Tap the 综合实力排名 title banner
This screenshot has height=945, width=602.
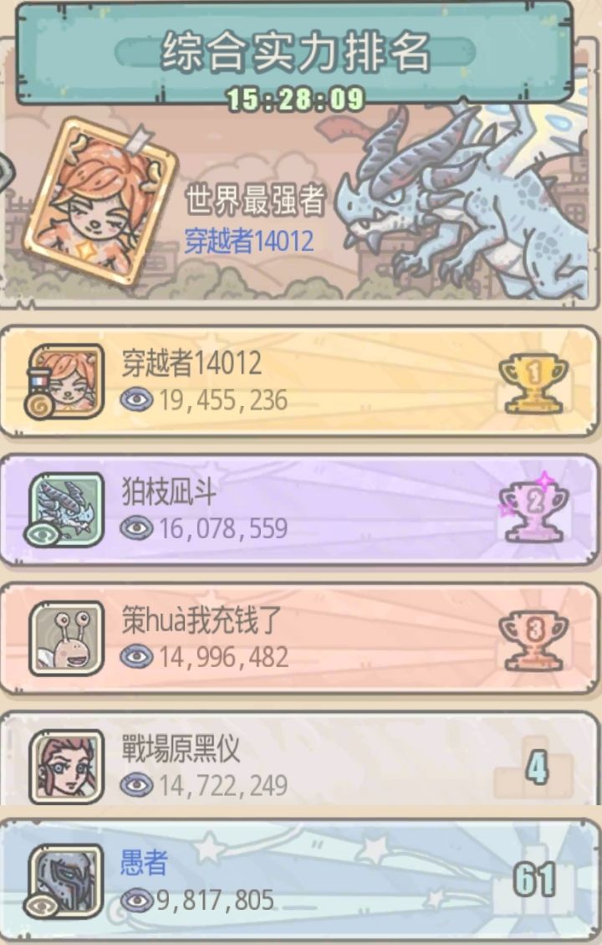point(295,52)
